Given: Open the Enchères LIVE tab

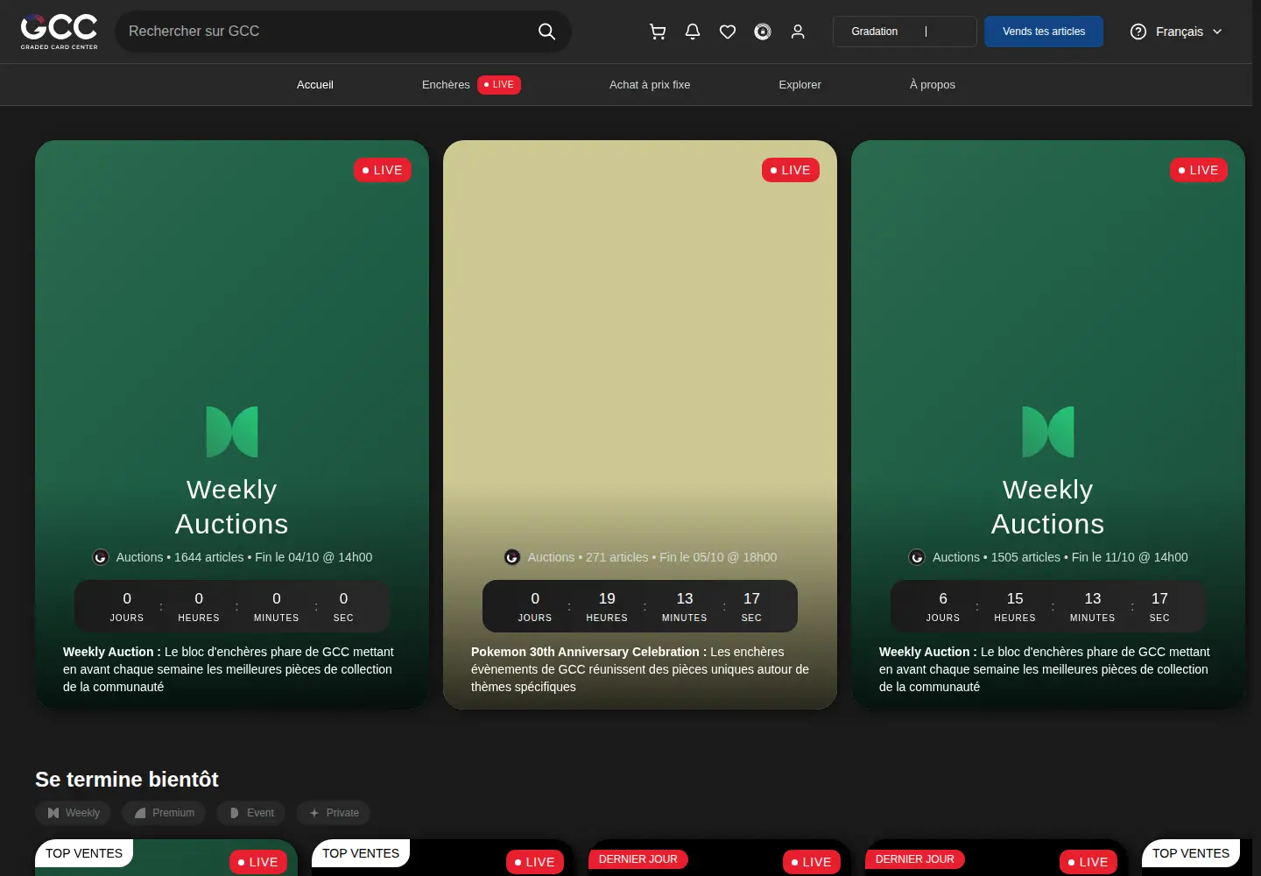Looking at the screenshot, I should [x=471, y=85].
